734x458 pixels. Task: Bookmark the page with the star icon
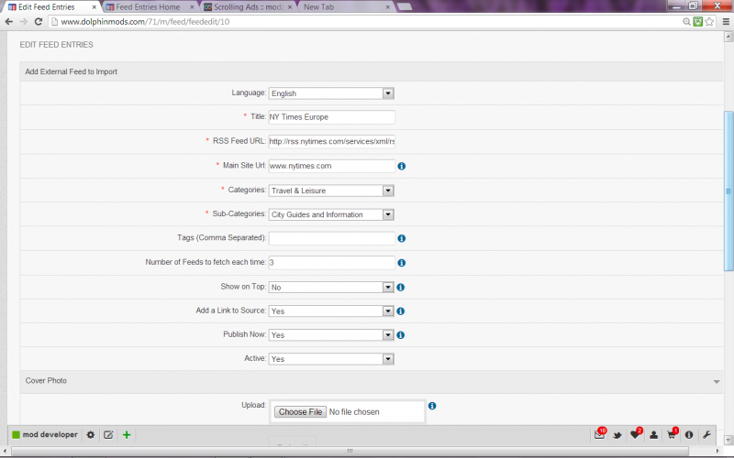pyautogui.click(x=709, y=21)
